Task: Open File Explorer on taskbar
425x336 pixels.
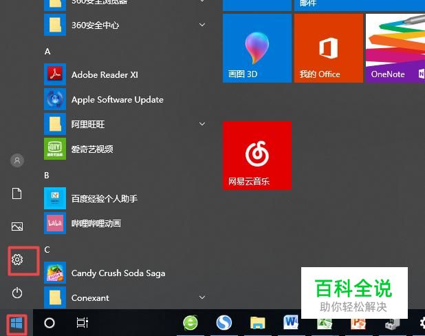Action: coord(257,323)
